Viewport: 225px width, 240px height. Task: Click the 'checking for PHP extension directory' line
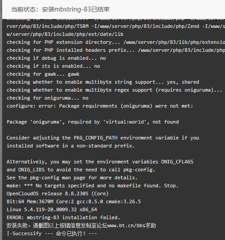pos(116,42)
